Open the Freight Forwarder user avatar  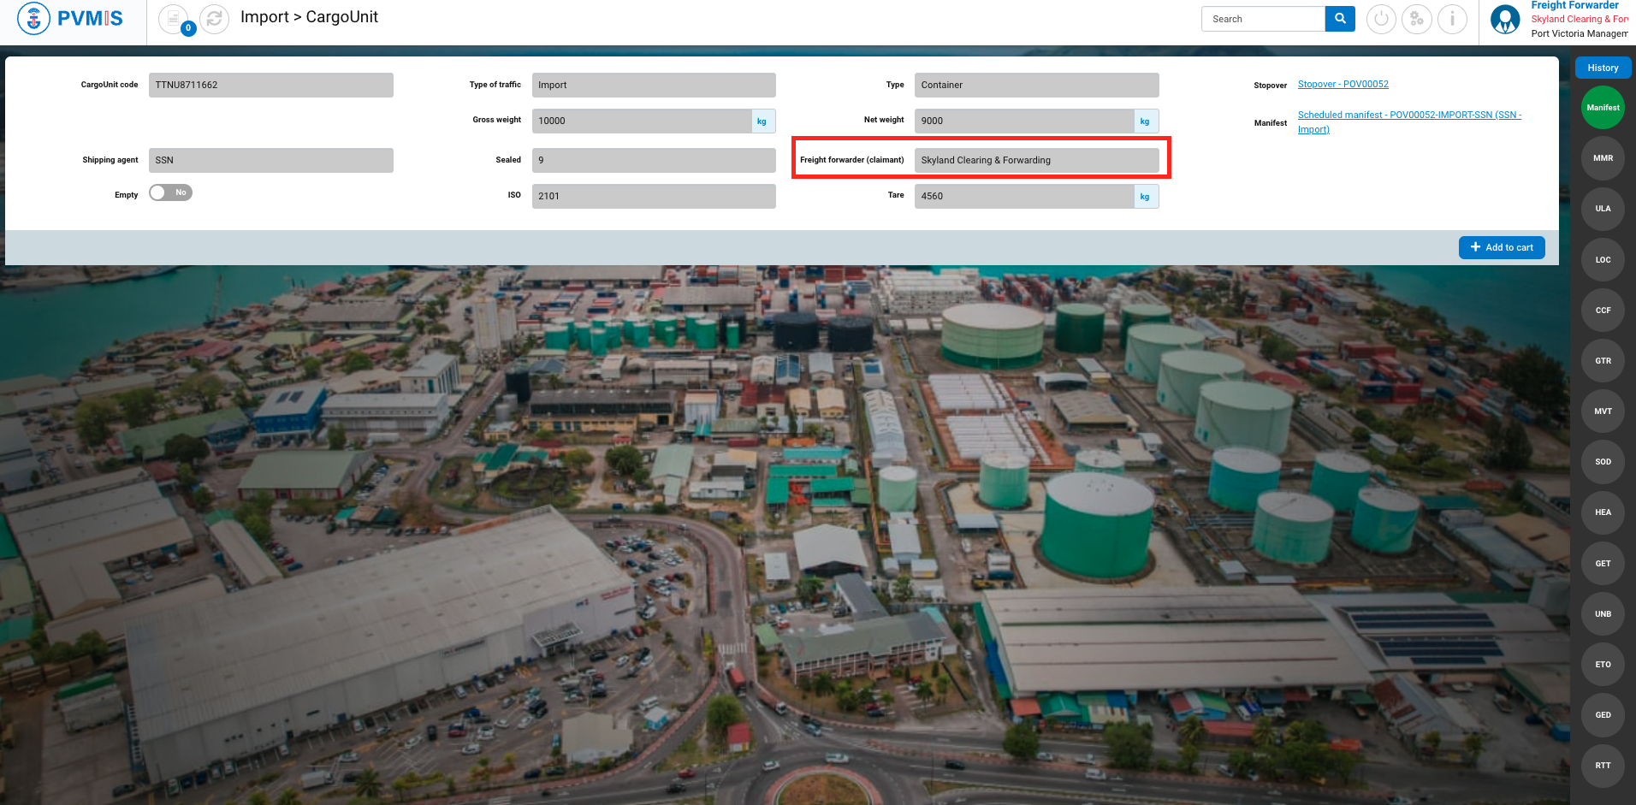(x=1505, y=20)
